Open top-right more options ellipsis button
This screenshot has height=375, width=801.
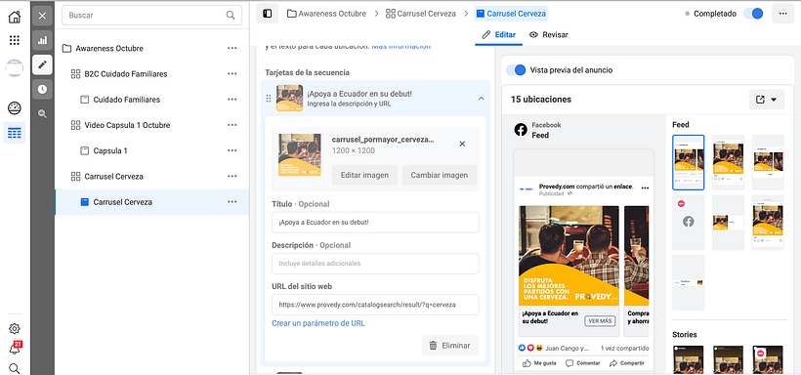tap(782, 14)
